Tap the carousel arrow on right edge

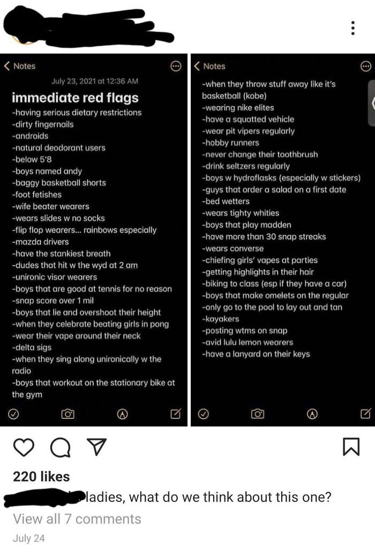370,104
